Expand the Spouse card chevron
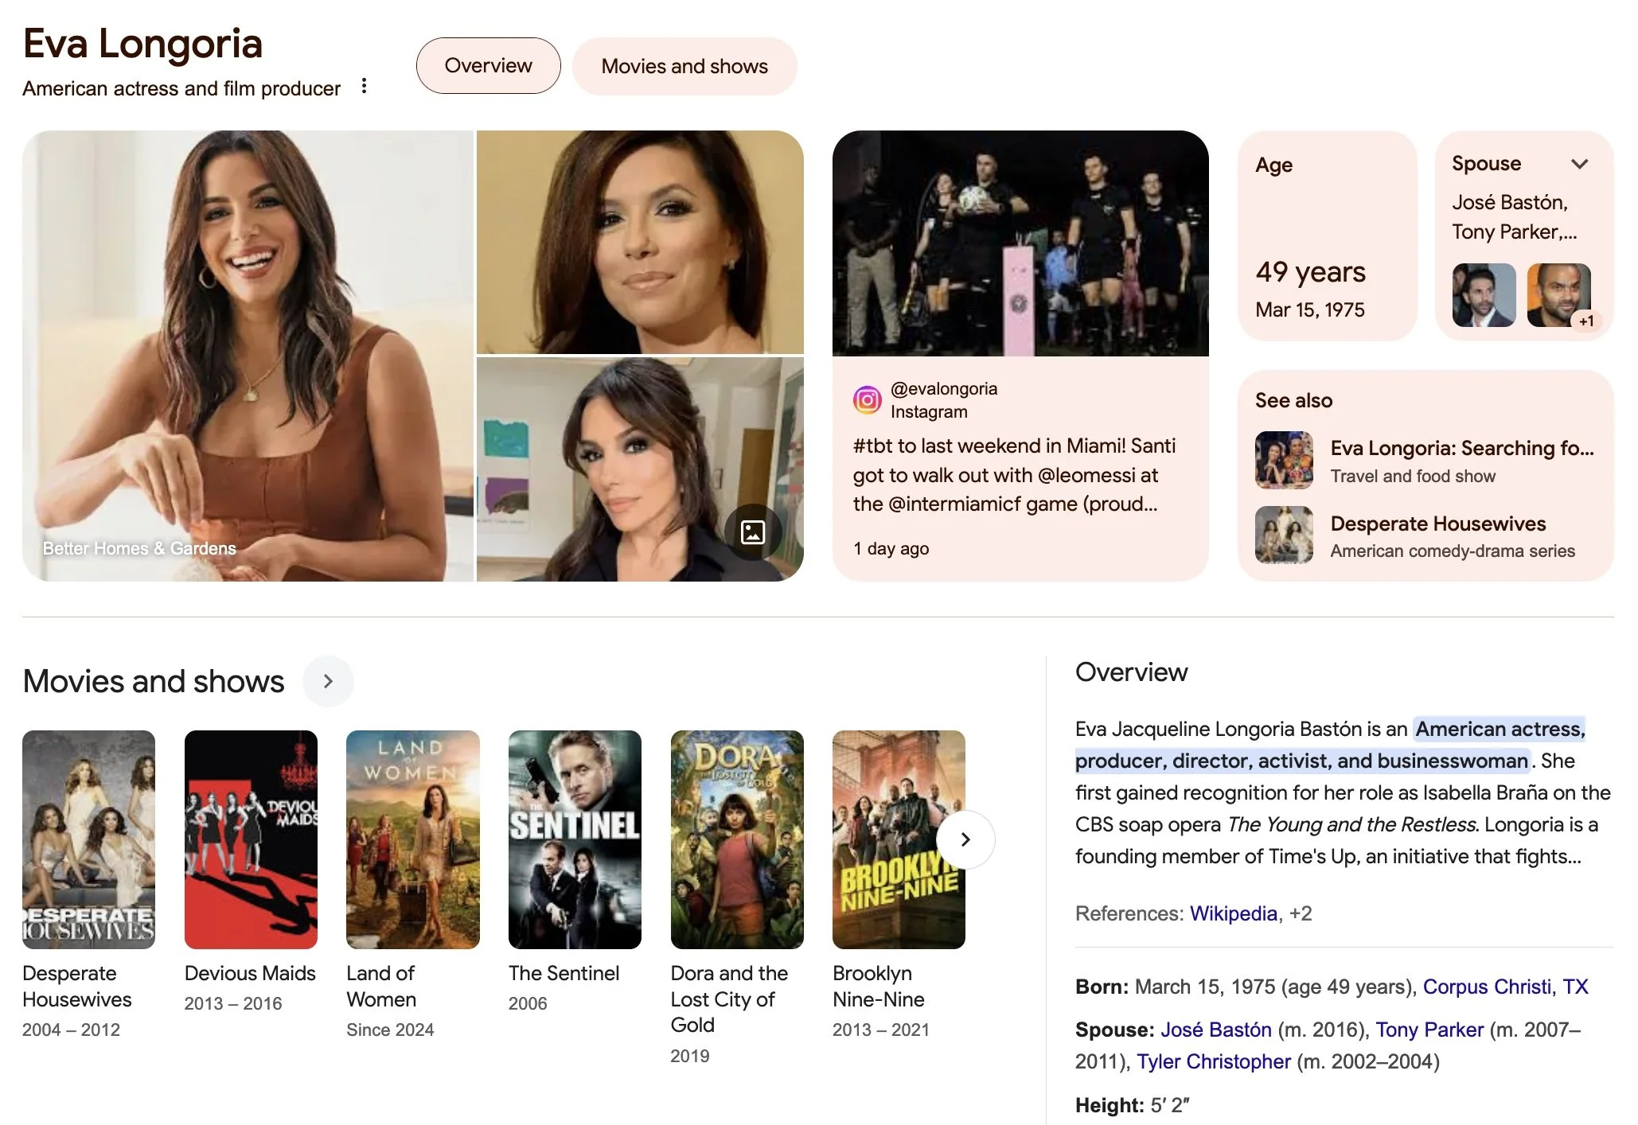The height and width of the screenshot is (1125, 1638). pos(1579,164)
